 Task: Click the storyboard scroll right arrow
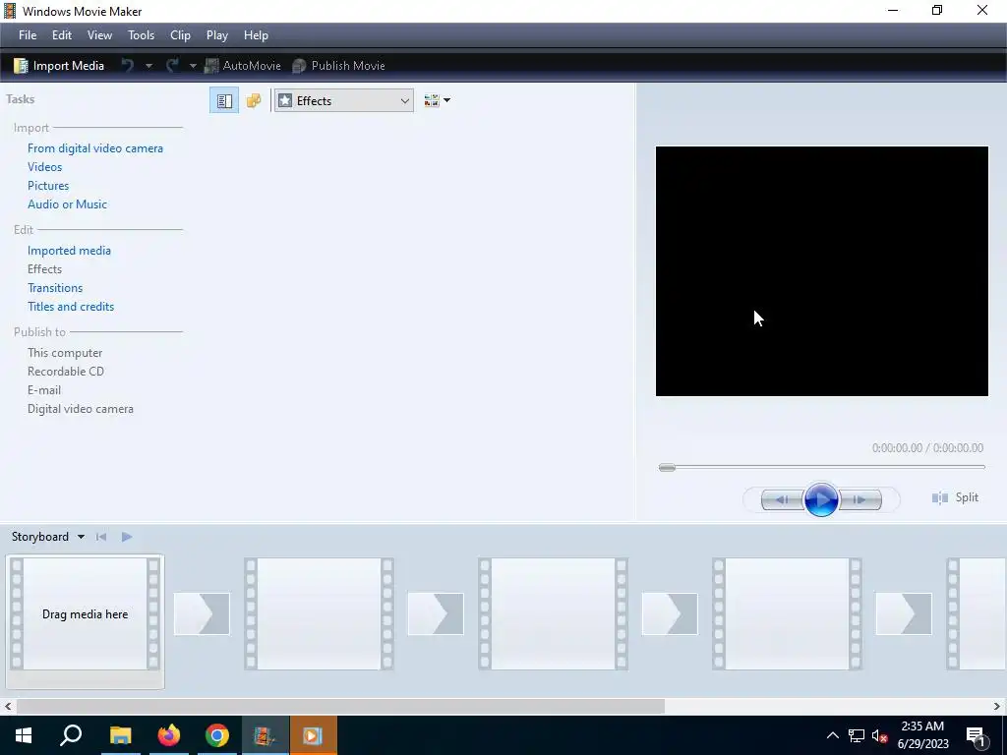tap(997, 706)
